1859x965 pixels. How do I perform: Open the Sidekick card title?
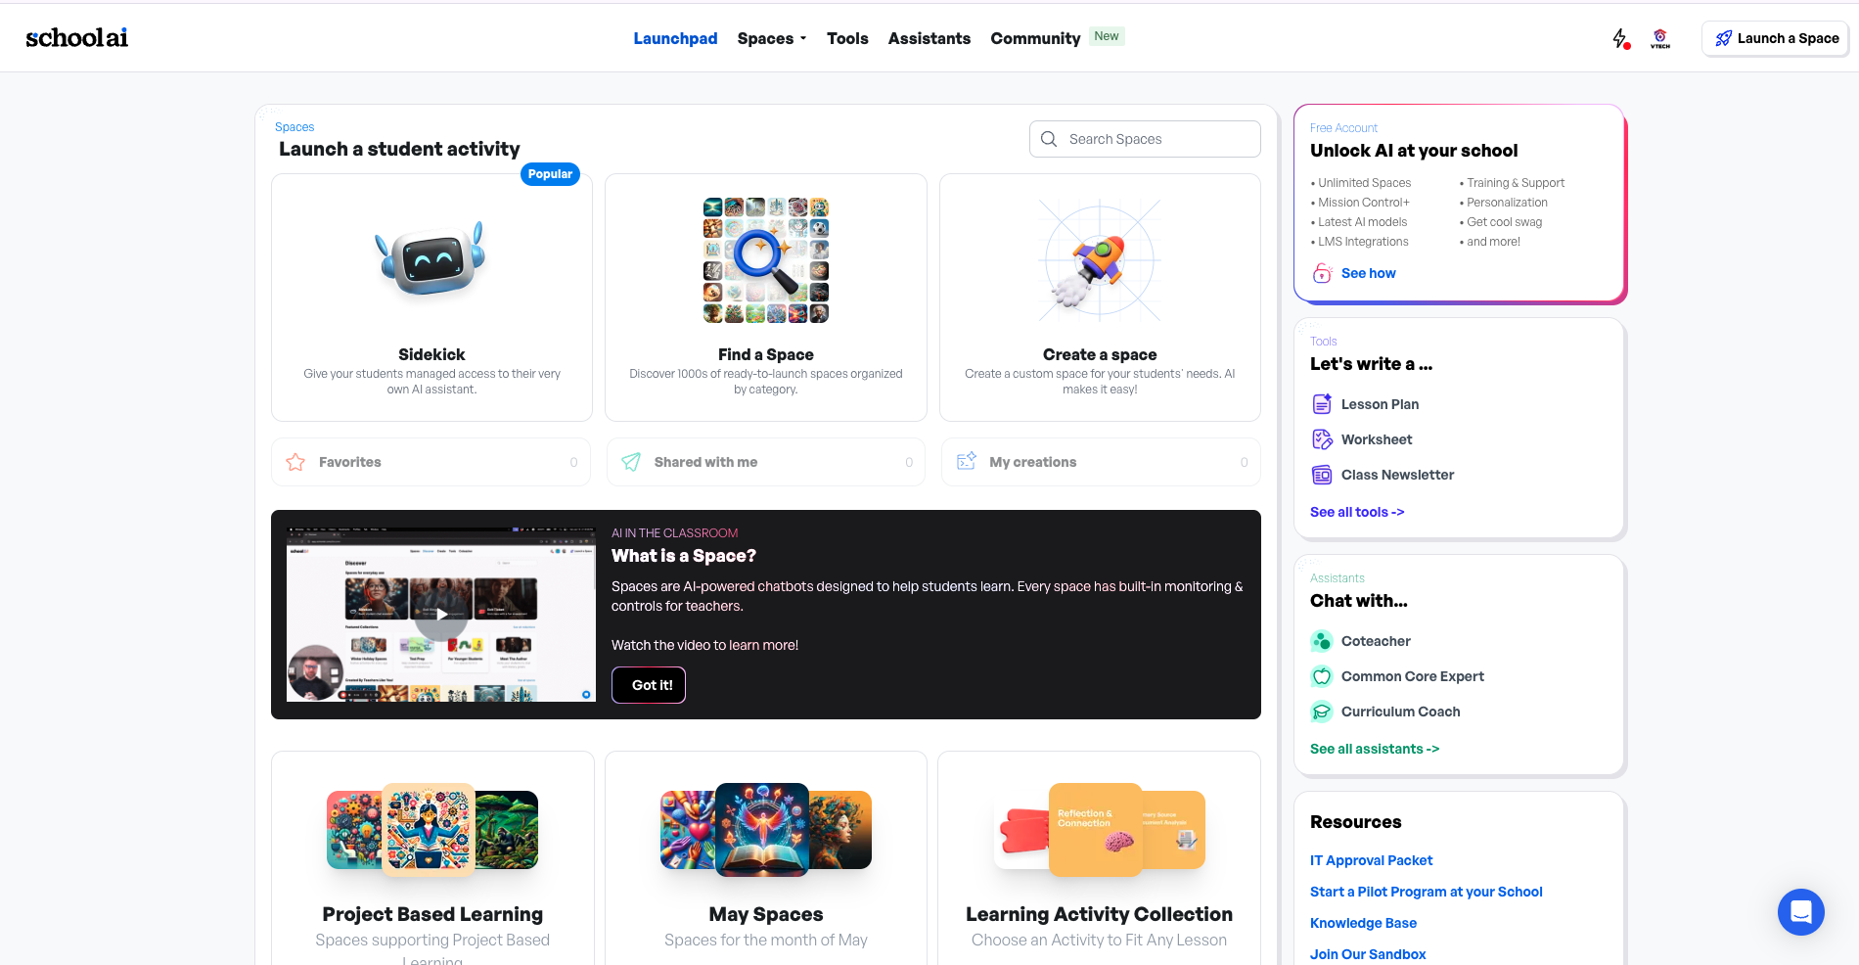click(431, 354)
